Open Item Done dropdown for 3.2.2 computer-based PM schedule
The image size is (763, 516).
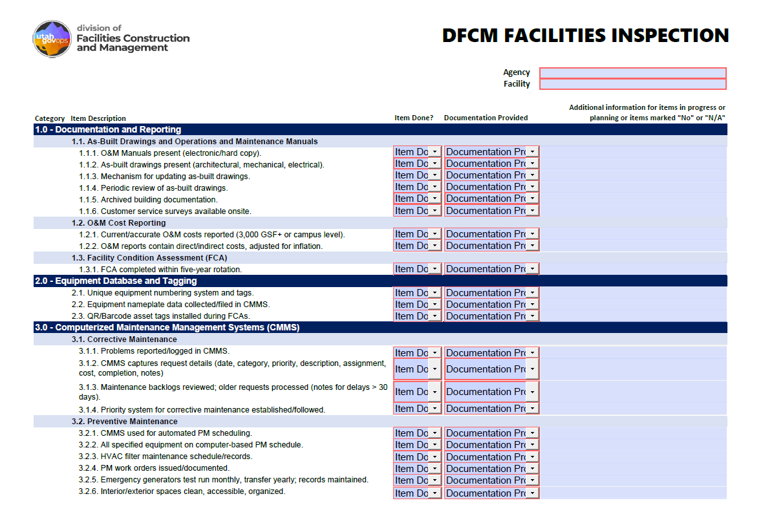418,445
